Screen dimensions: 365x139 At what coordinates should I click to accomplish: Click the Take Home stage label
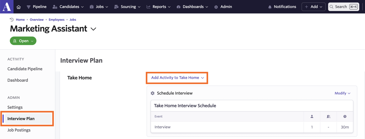pyautogui.click(x=80, y=78)
